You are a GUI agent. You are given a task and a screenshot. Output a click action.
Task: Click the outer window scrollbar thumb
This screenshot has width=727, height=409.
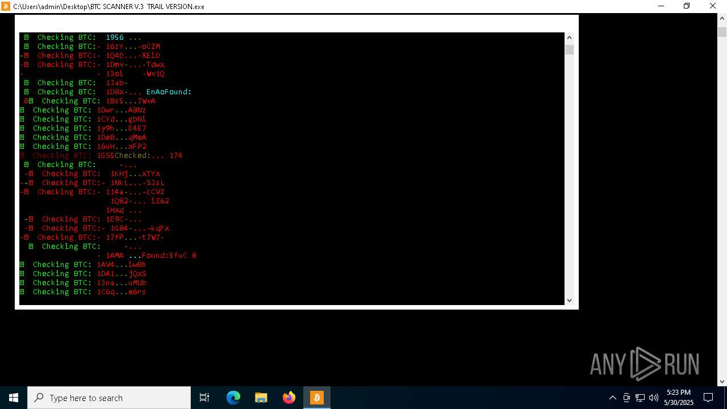722,32
